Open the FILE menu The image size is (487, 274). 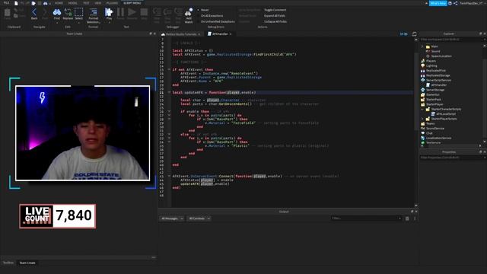[x=6, y=3]
